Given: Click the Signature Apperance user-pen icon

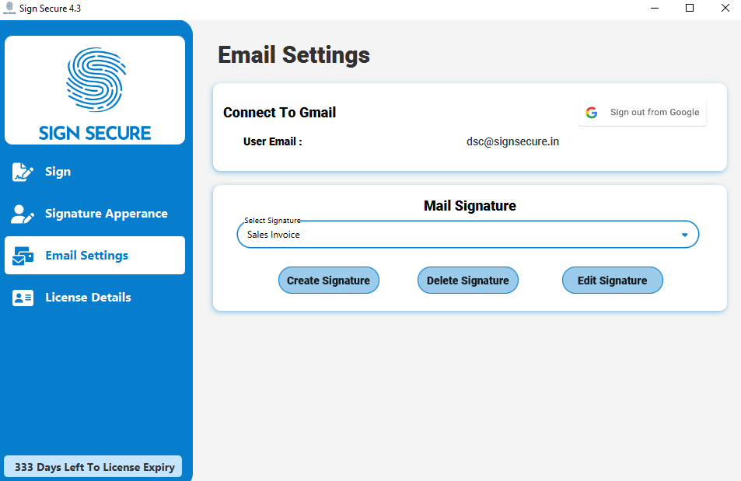Looking at the screenshot, I should click(23, 214).
